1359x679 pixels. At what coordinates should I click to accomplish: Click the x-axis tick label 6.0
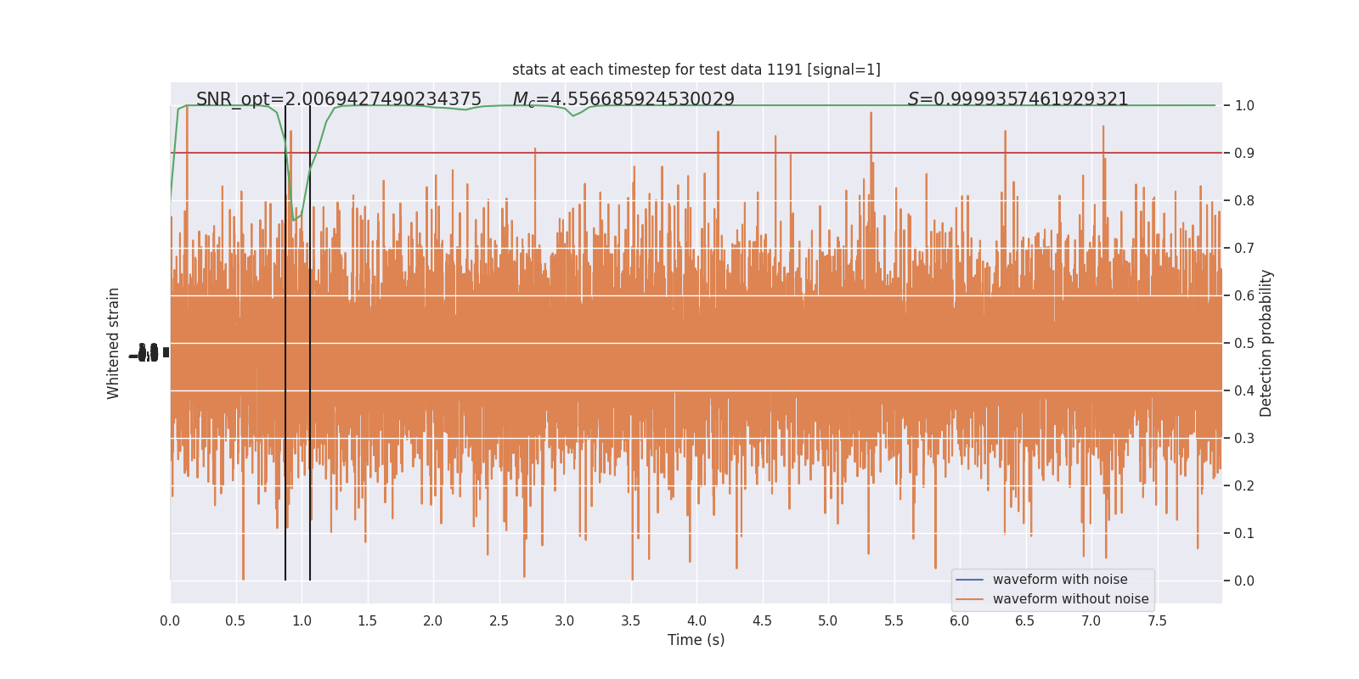point(960,621)
